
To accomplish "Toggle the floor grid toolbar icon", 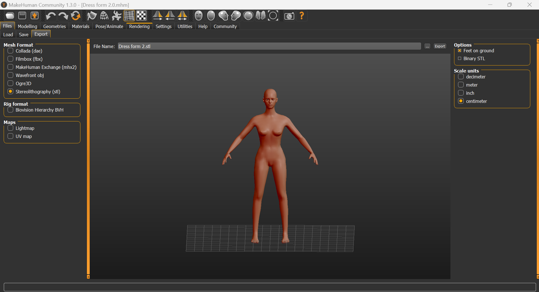I will click(x=129, y=16).
